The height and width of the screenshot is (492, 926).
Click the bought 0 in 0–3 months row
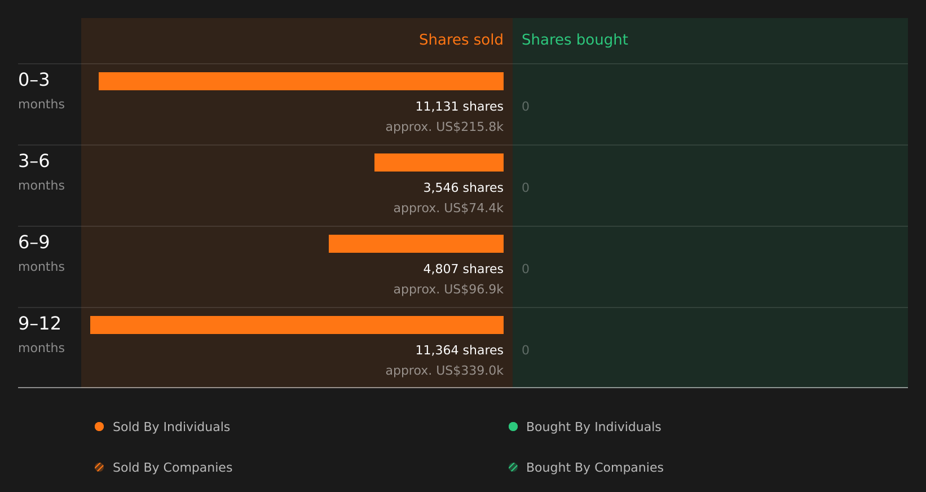click(x=526, y=107)
